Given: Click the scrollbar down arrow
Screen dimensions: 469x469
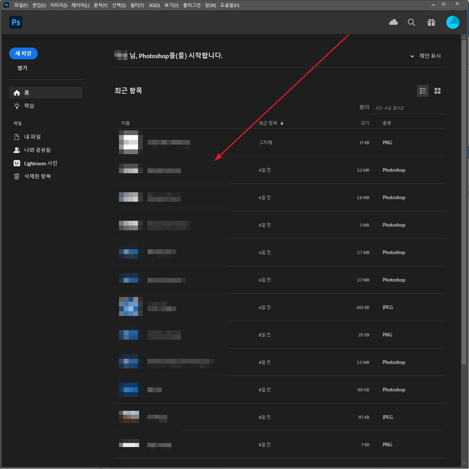Looking at the screenshot, I should (464, 463).
